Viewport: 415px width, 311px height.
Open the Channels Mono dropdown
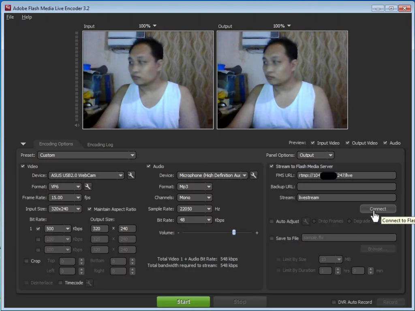195,198
